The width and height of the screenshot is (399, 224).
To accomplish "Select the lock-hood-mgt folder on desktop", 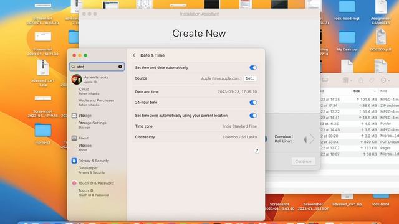I will point(347,10).
